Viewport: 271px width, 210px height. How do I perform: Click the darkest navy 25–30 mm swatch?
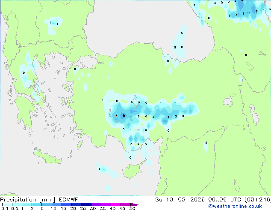coord(86,204)
